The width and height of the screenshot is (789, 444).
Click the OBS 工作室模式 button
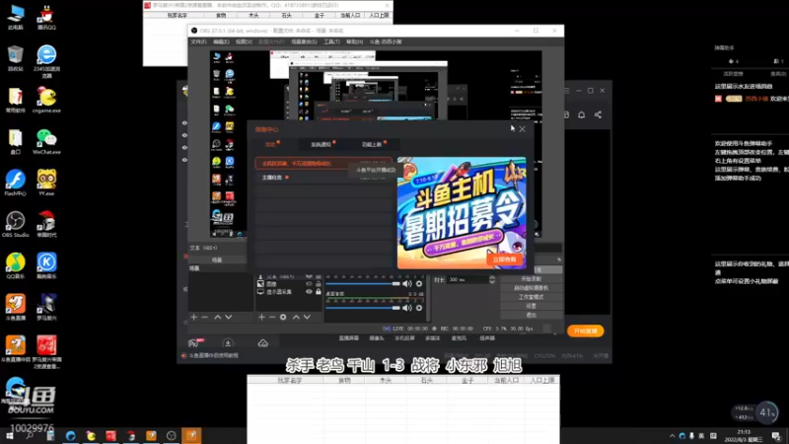point(532,297)
